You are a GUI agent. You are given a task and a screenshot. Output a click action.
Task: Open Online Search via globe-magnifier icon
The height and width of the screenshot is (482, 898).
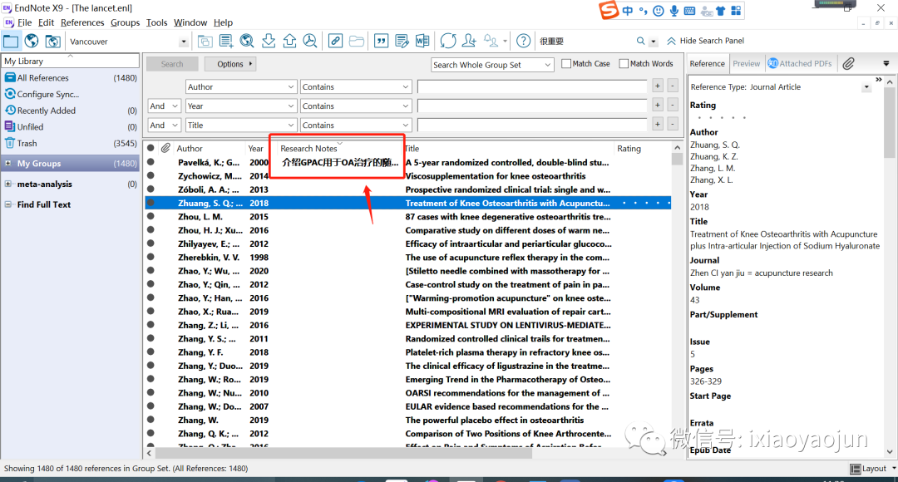247,42
